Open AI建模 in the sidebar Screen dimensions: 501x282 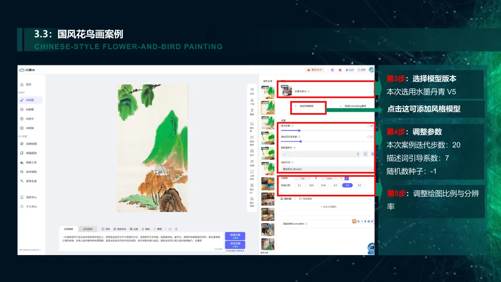coord(27,109)
